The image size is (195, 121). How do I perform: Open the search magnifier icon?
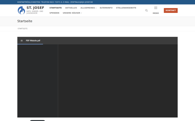click(x=146, y=11)
